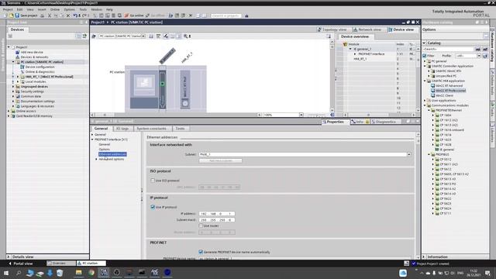Toggle the Use IP protocol checkbox
Screen dimensions: 496x279
point(153,207)
